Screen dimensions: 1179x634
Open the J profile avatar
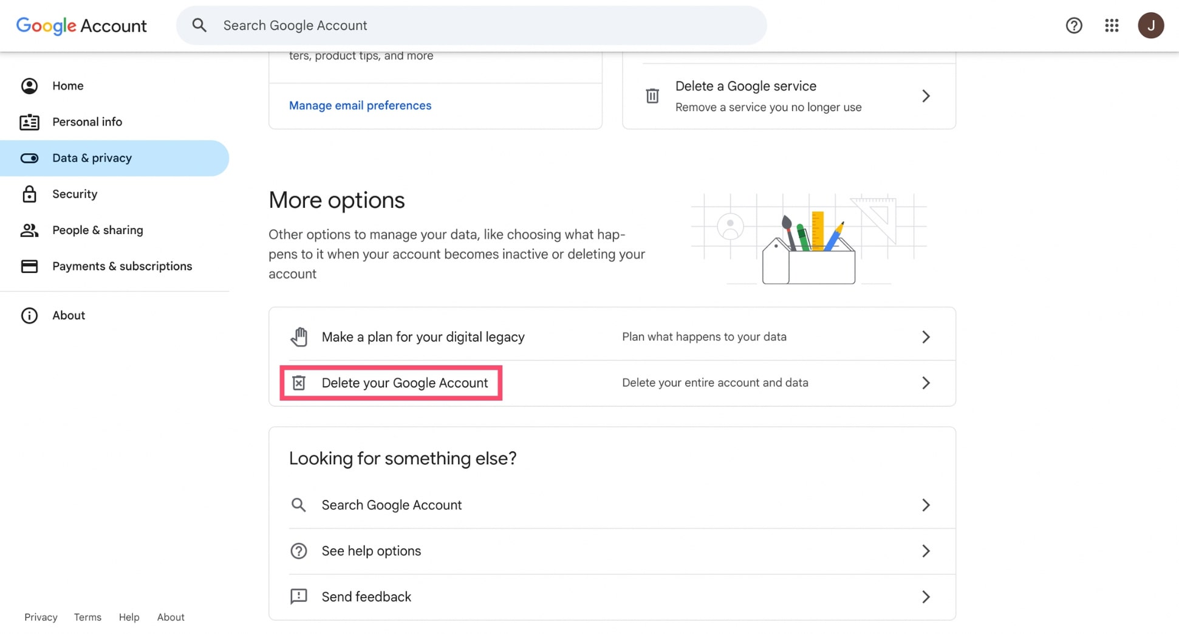click(x=1150, y=26)
